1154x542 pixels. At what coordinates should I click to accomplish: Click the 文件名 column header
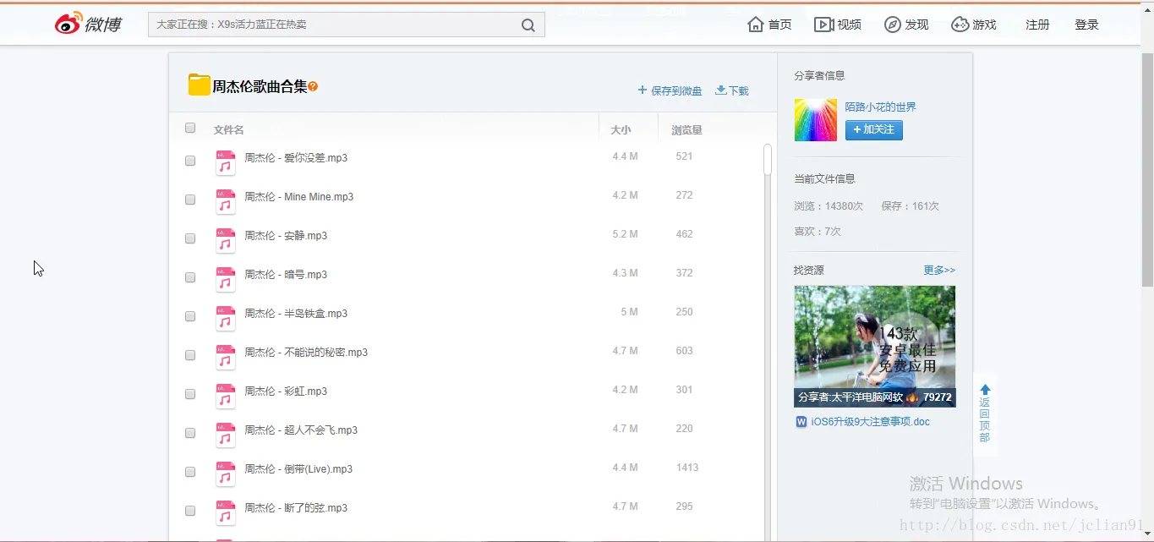228,129
